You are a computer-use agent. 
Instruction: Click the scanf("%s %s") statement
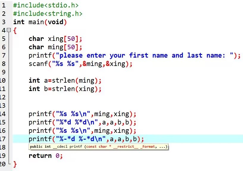(81, 64)
